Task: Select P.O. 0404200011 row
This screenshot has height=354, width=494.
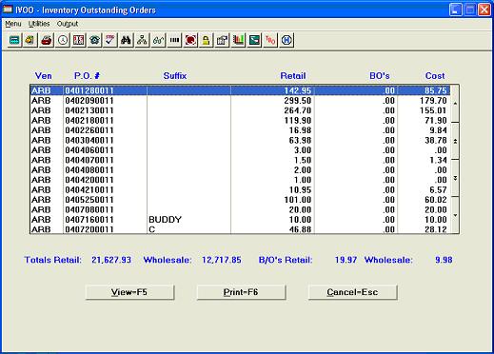Action: 241,180
